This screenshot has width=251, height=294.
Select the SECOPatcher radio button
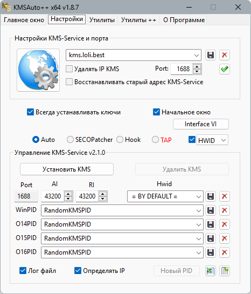[x=70, y=140]
